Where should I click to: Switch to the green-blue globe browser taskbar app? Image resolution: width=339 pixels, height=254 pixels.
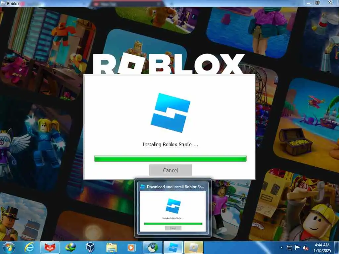pyautogui.click(x=153, y=247)
